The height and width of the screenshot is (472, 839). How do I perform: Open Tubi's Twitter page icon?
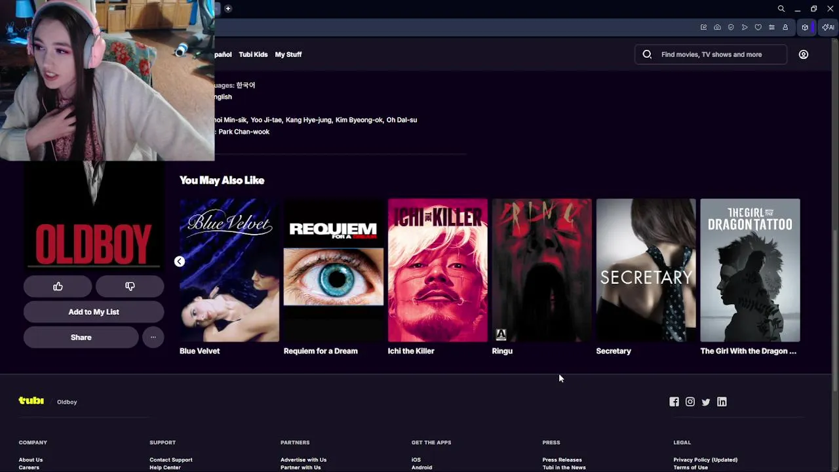pos(705,402)
